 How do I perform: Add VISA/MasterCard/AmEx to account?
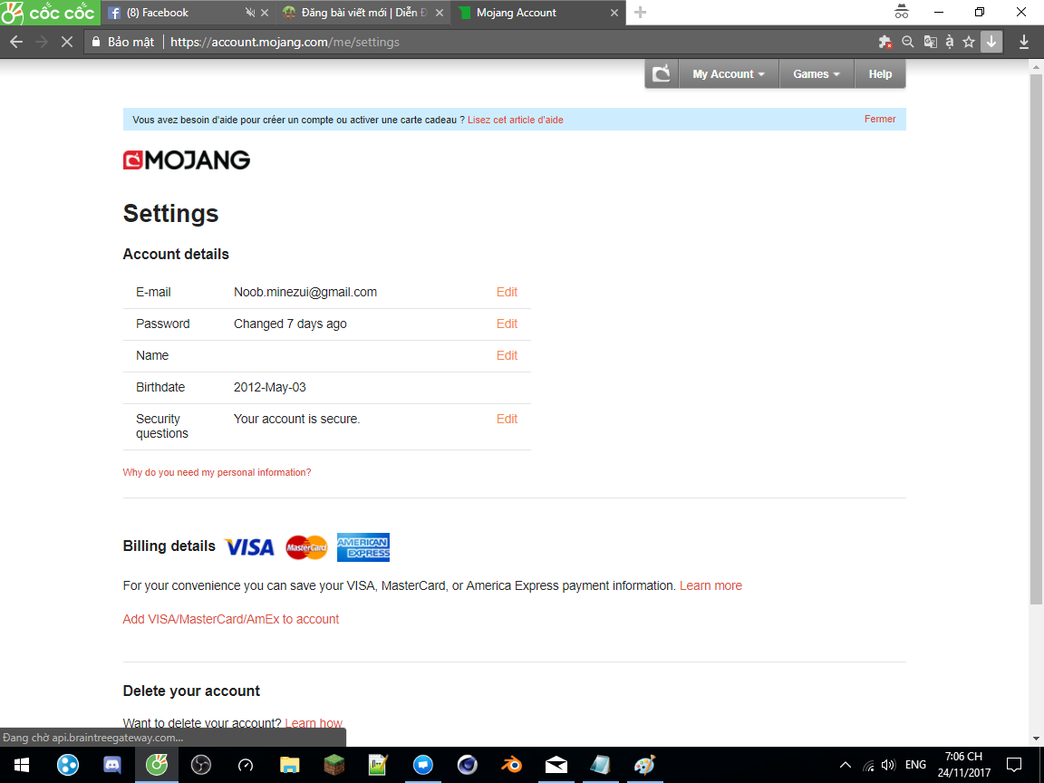(x=230, y=619)
